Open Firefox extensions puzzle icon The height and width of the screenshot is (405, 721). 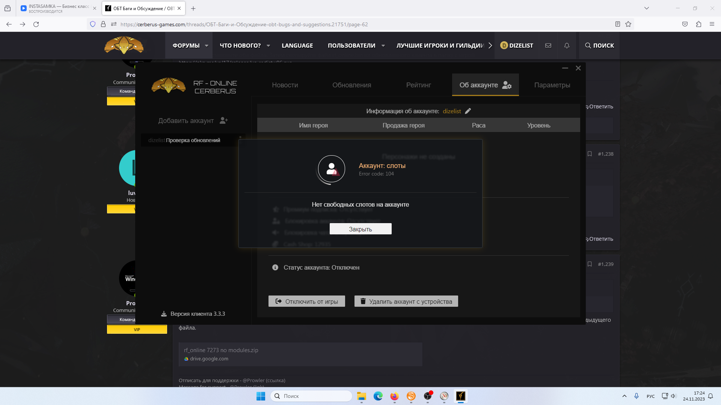[698, 24]
